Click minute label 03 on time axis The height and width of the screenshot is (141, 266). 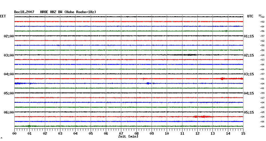[60, 133]
